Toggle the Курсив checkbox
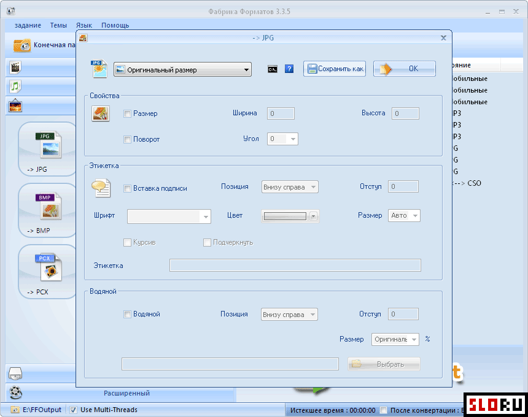528x417 pixels. (x=127, y=242)
